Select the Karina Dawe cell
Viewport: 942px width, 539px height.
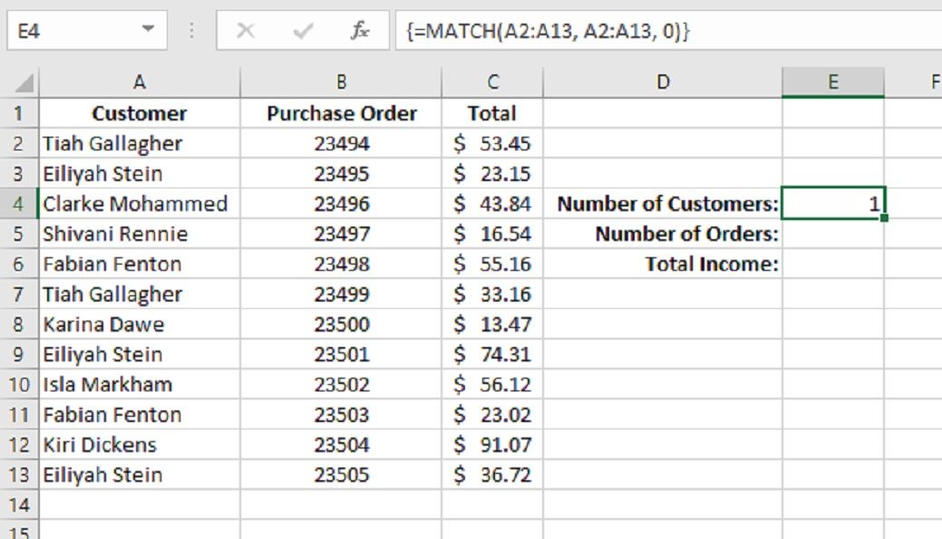point(140,324)
